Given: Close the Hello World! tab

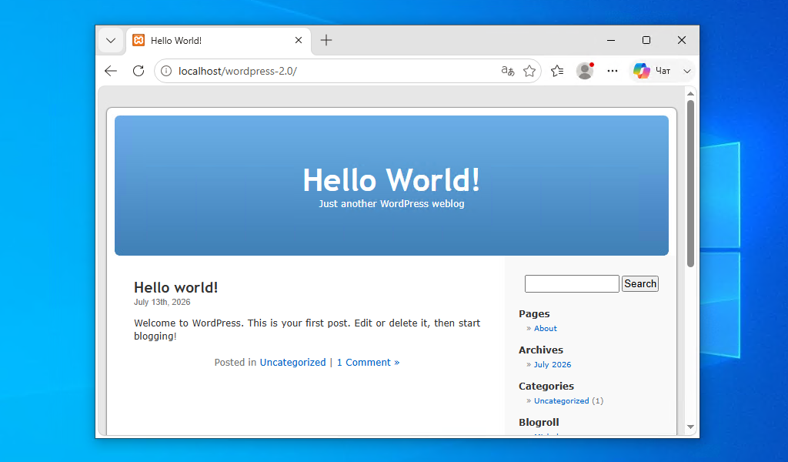Looking at the screenshot, I should click(x=299, y=40).
